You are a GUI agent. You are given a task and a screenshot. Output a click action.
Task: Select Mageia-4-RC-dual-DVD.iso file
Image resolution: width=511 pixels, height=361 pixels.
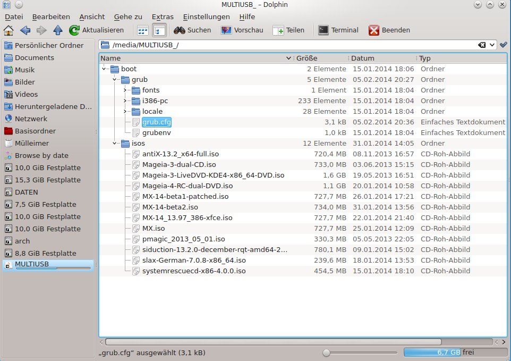coord(188,186)
